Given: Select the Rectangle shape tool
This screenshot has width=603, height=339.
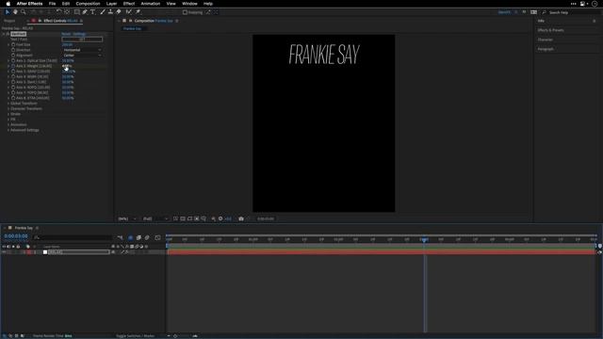Looking at the screenshot, I should click(77, 12).
